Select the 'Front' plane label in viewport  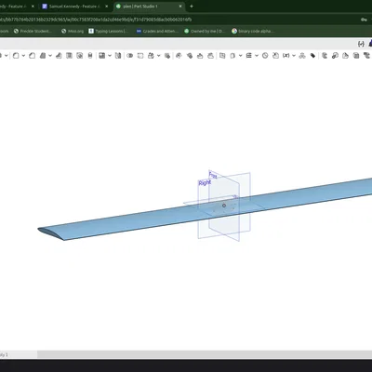coord(213,175)
